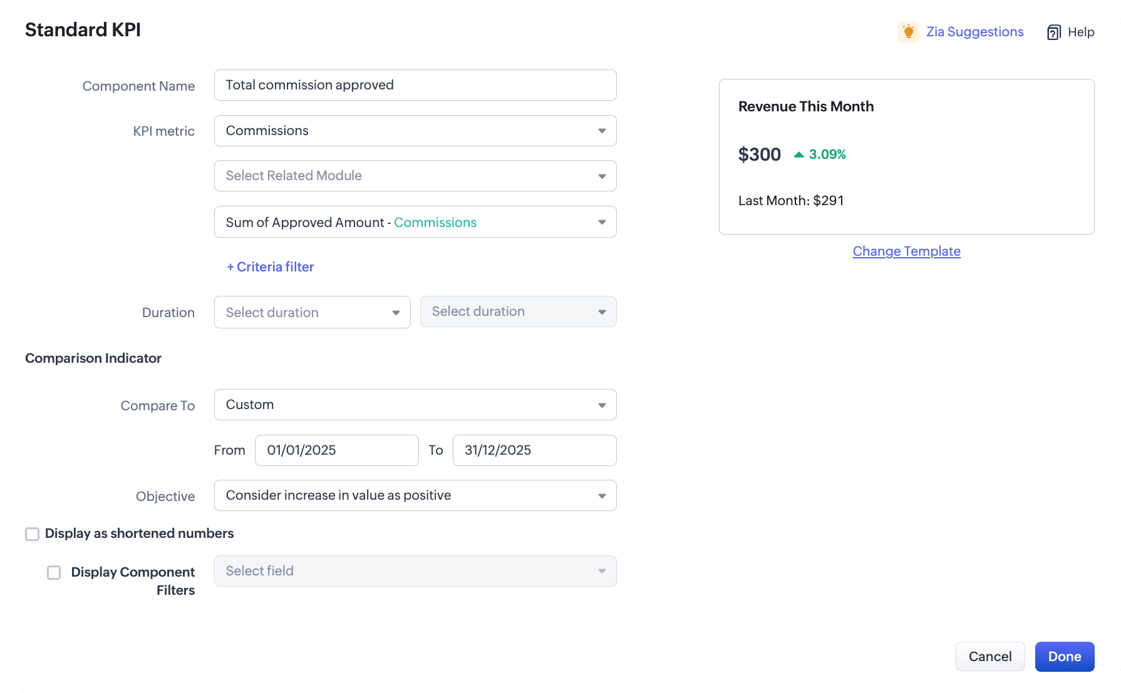The height and width of the screenshot is (693, 1121).
Task: Click the green upward trend arrow icon
Action: point(798,154)
